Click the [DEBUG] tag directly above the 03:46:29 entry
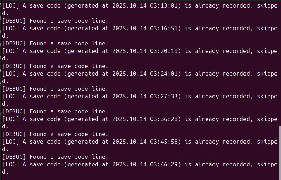281x180 pixels. (x=14, y=157)
